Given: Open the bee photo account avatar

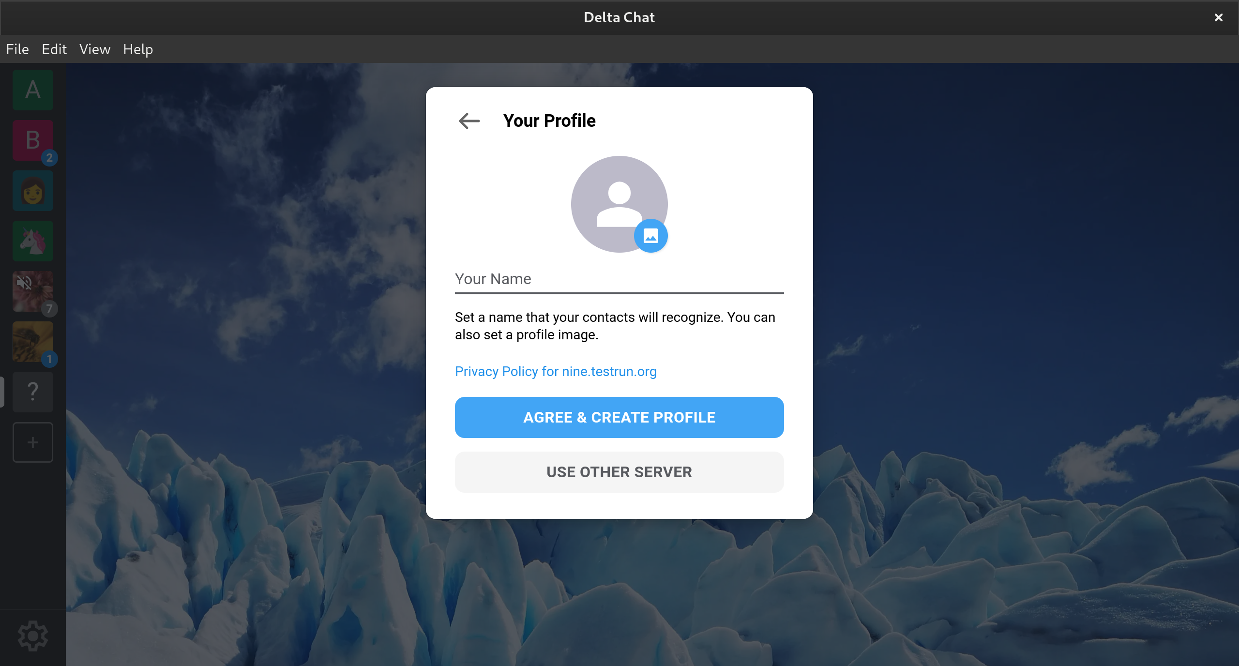Looking at the screenshot, I should 33,342.
